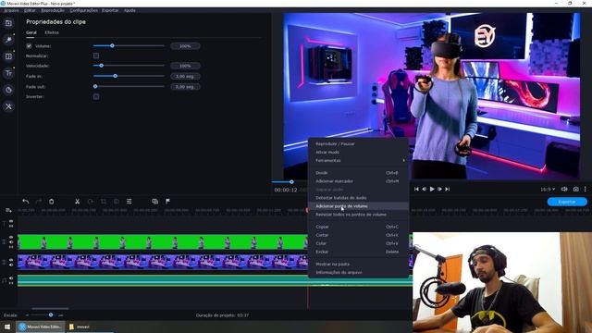Select Detectar batidas do áudio

[x=358, y=198]
